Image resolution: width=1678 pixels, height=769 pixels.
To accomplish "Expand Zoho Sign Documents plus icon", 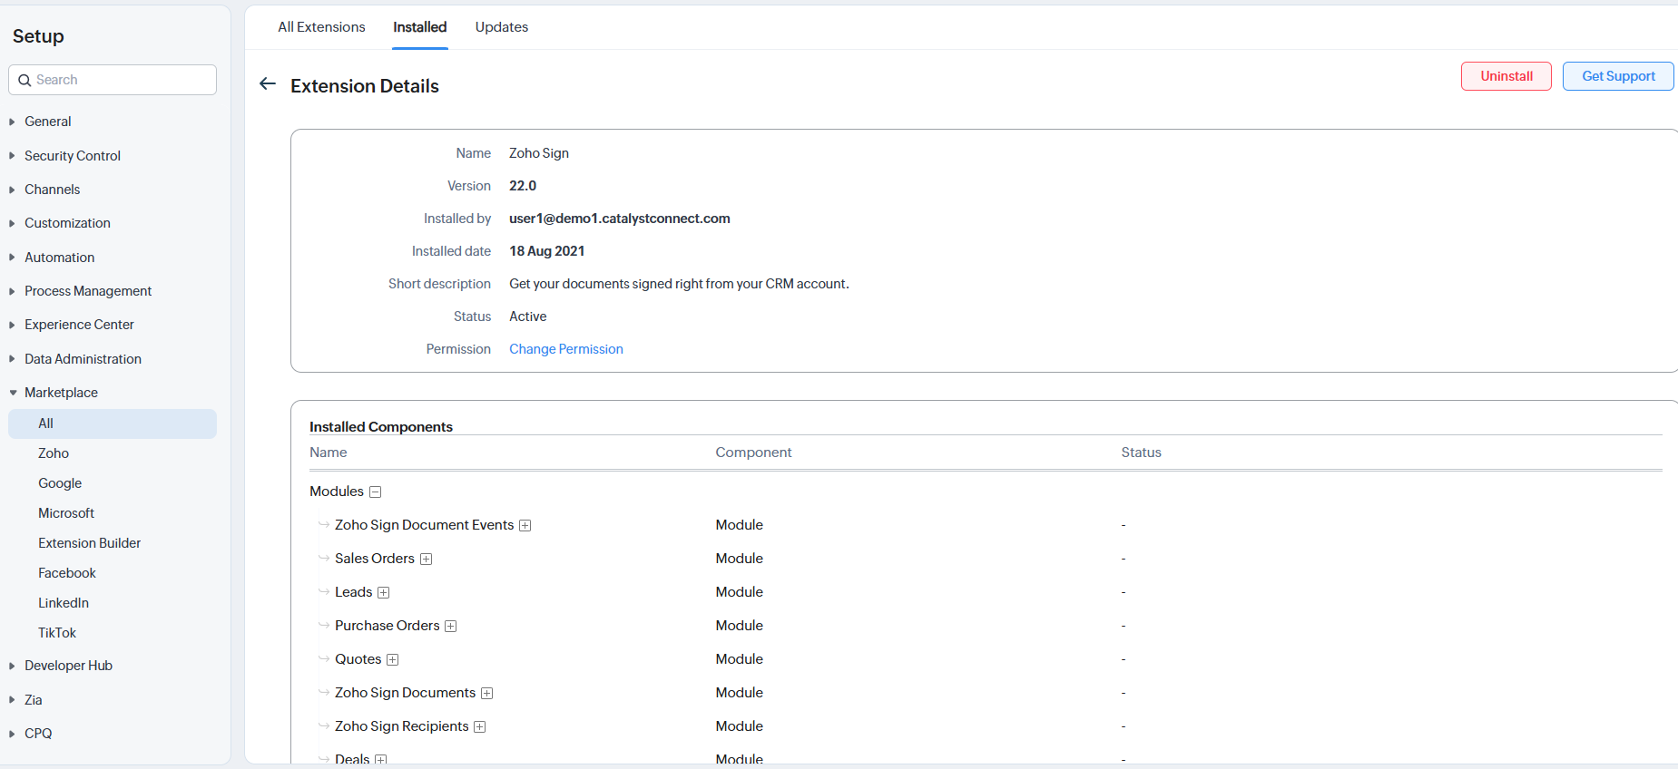I will click(487, 694).
